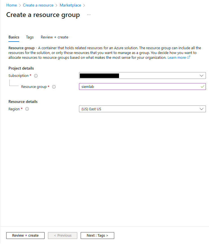Screen dimensions: 209x246
Task: Open the Subscription info tooltip icon
Action: pyautogui.click(x=36, y=76)
